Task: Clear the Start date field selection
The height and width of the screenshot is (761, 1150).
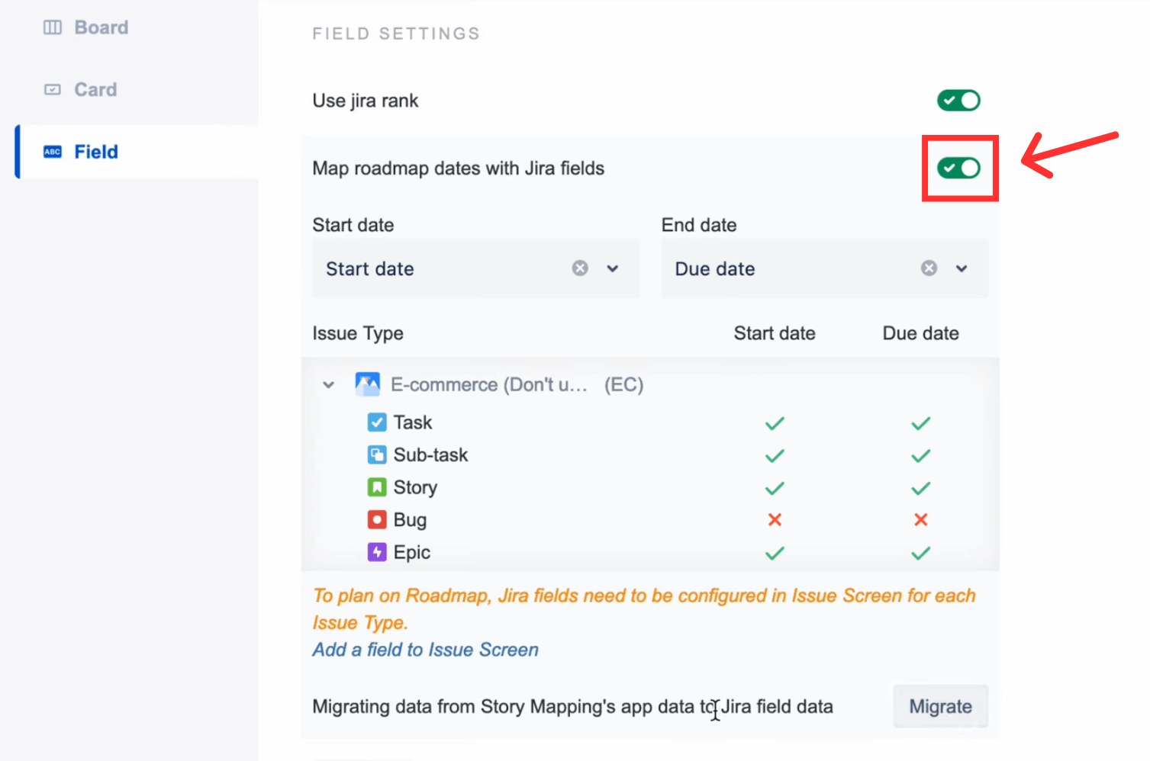Action: 580,268
